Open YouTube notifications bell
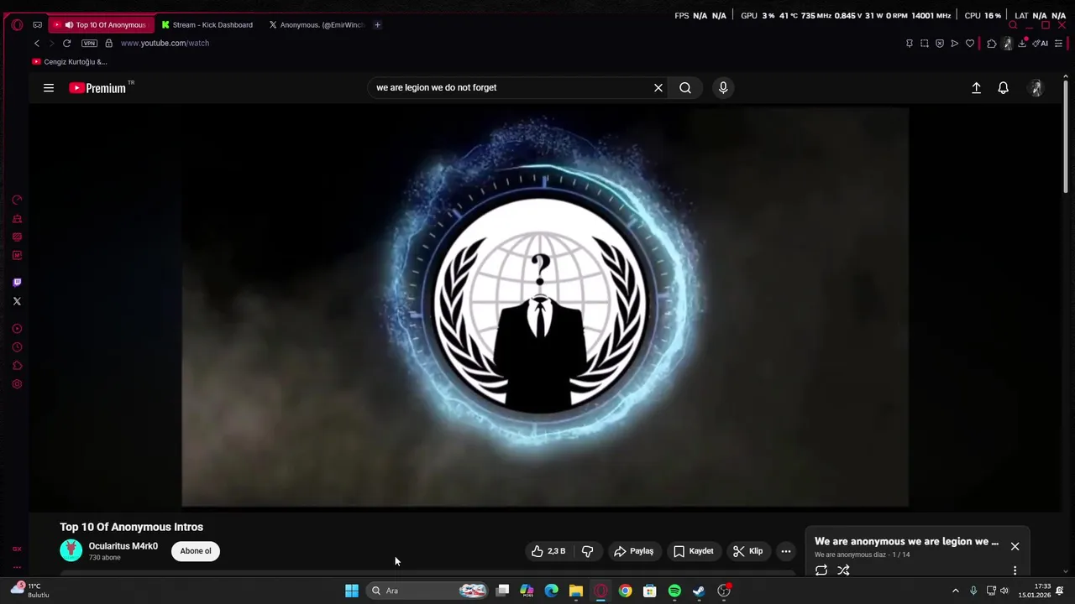1075x604 pixels. (1003, 88)
